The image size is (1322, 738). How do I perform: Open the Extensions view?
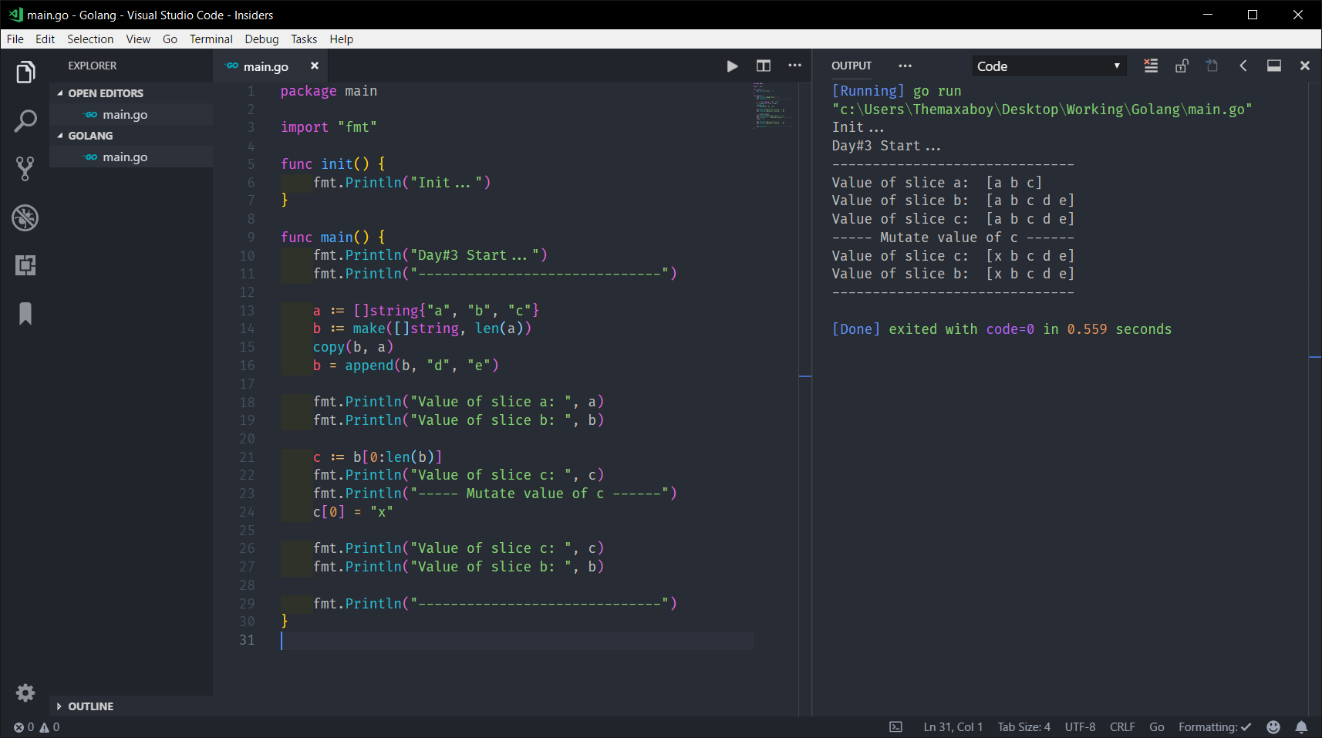click(25, 265)
